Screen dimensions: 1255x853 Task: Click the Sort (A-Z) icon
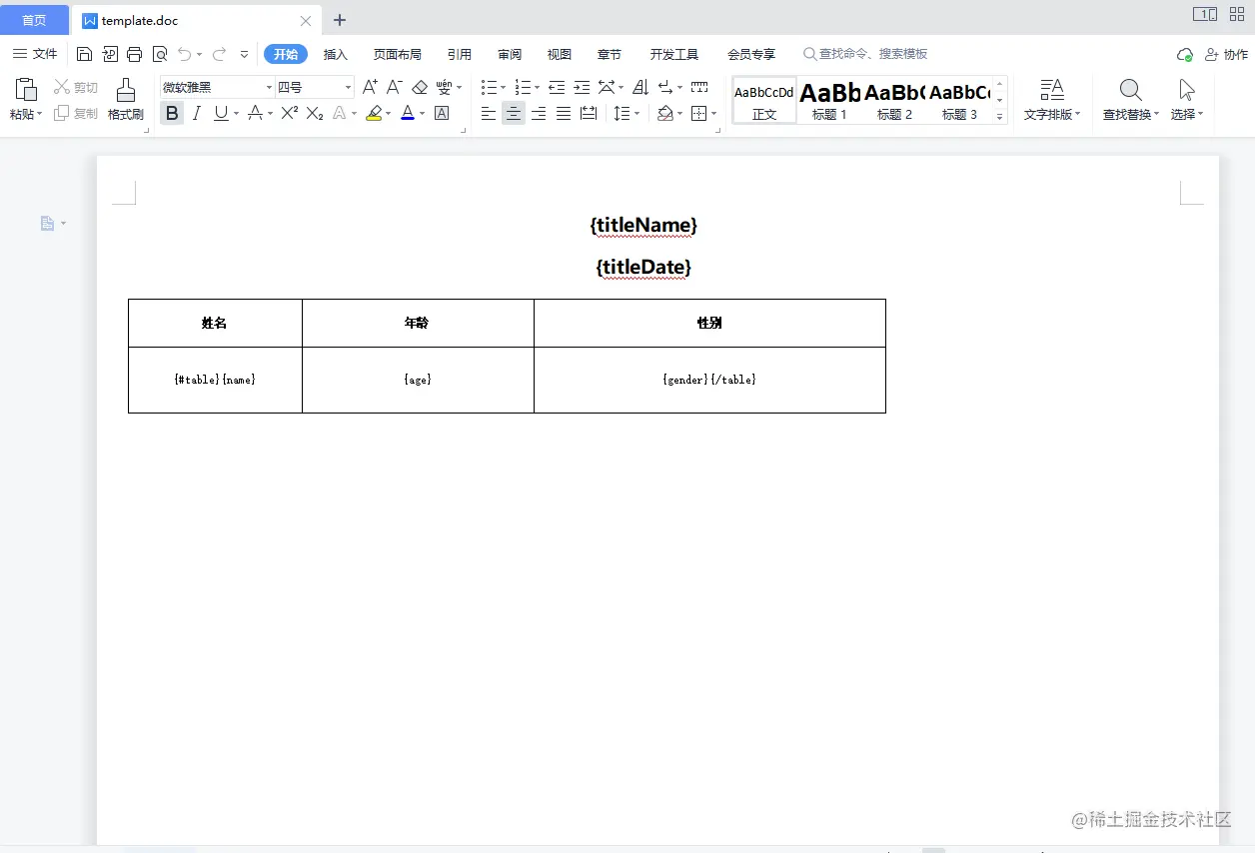pos(640,88)
